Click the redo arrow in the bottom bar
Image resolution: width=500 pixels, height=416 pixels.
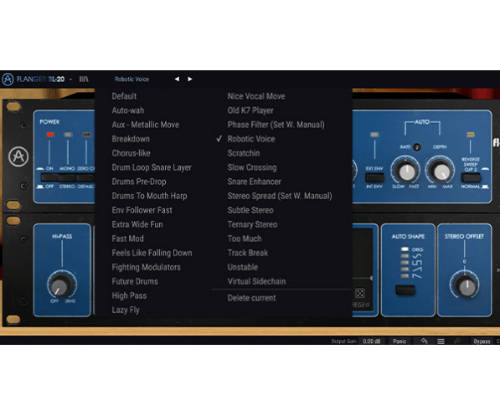point(457,342)
